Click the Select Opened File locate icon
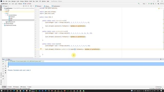The height and width of the screenshot is (92, 164). (24, 6)
